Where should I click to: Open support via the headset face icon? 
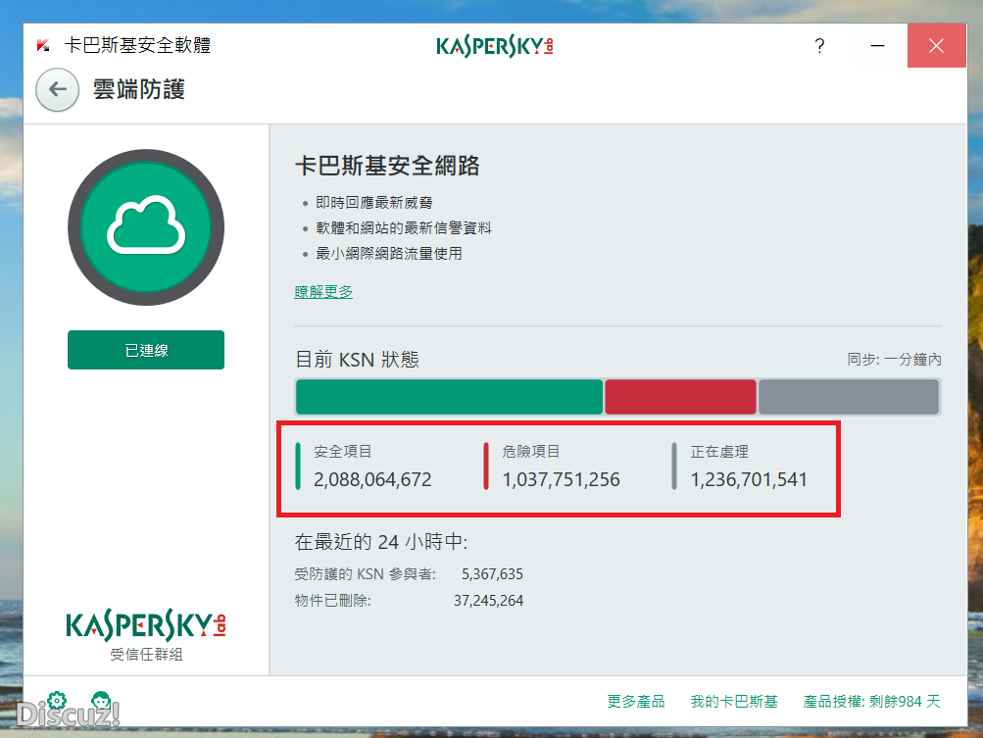click(101, 700)
